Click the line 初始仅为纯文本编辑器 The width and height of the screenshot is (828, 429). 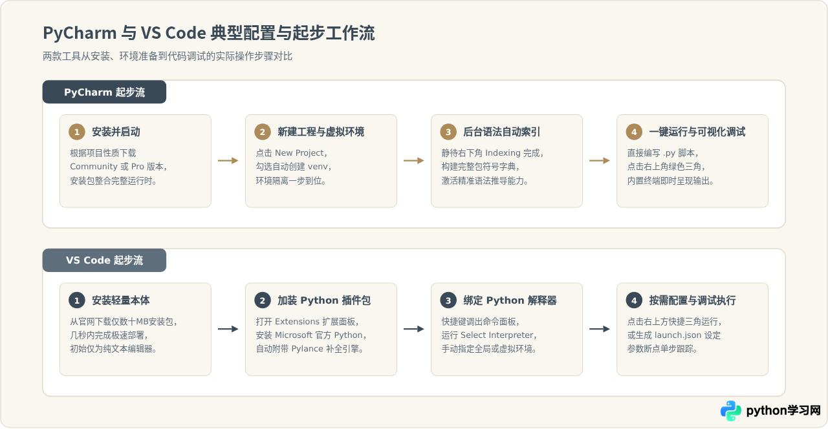(114, 349)
